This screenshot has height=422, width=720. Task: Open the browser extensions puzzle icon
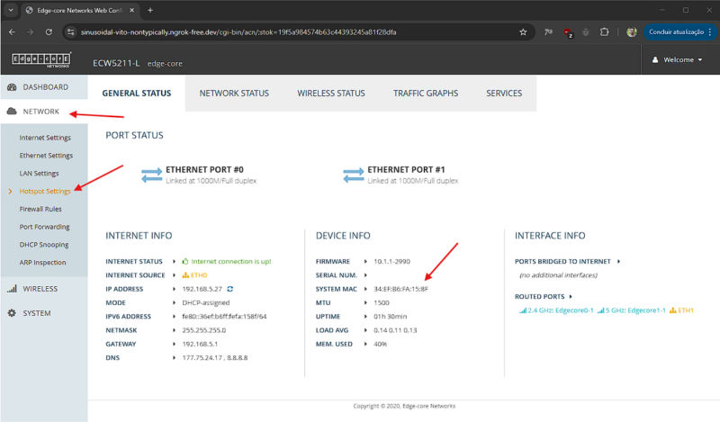click(605, 31)
